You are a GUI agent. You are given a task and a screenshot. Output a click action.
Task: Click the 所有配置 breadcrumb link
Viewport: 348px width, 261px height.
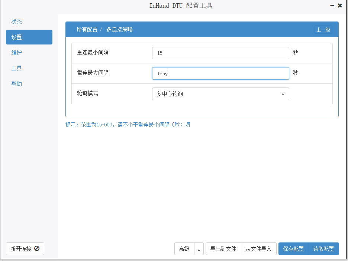click(87, 29)
